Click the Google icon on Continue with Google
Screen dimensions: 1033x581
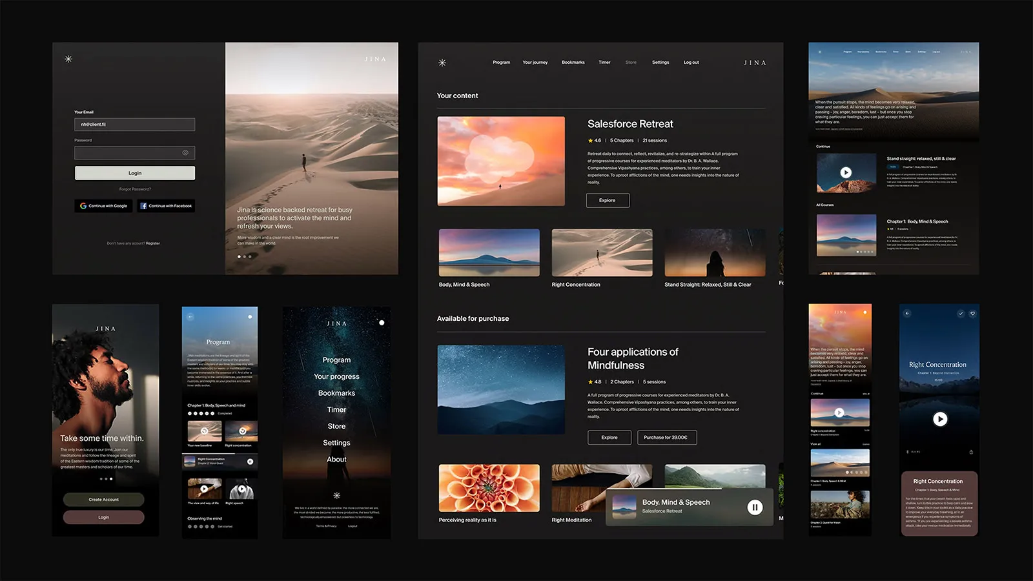tap(83, 206)
